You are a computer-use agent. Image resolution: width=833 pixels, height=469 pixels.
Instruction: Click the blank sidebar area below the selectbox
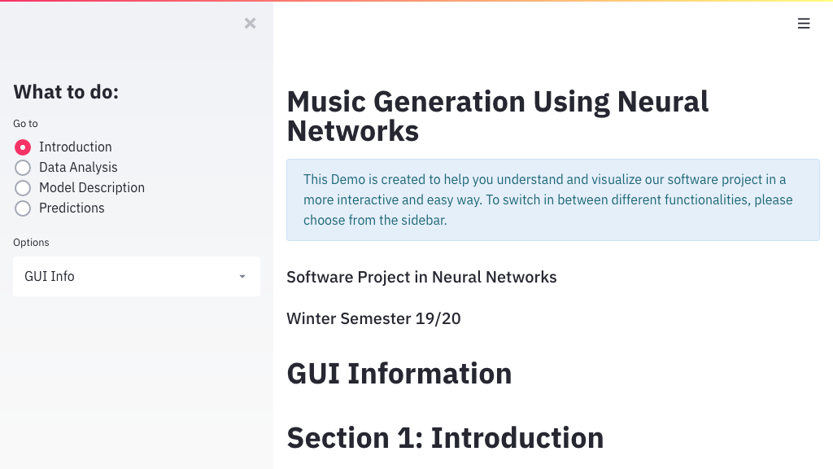pyautogui.click(x=137, y=375)
